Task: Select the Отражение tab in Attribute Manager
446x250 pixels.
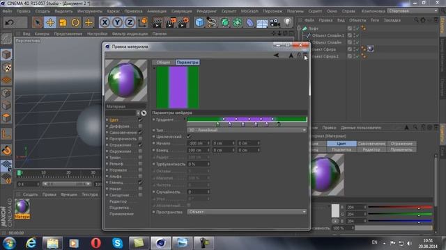Action: click(x=401, y=144)
